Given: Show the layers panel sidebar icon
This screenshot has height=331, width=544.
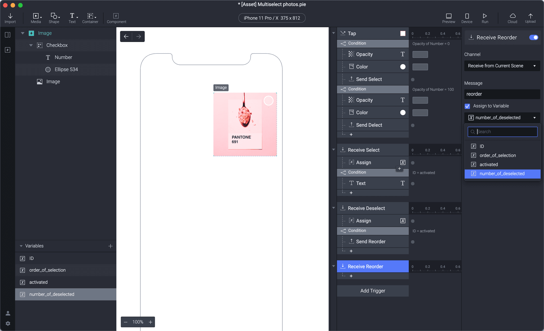Looking at the screenshot, I should (x=8, y=35).
